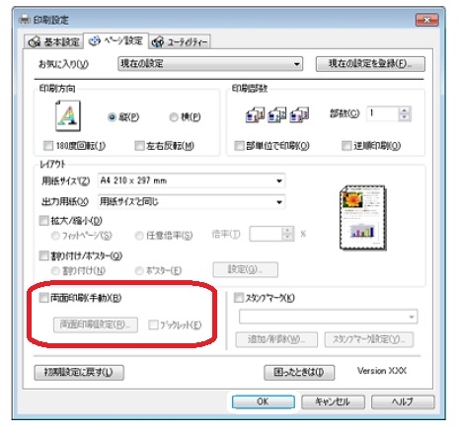Image resolution: width=460 pixels, height=433 pixels.
Task: Select the 横 landscape radio button
Action: (x=174, y=117)
